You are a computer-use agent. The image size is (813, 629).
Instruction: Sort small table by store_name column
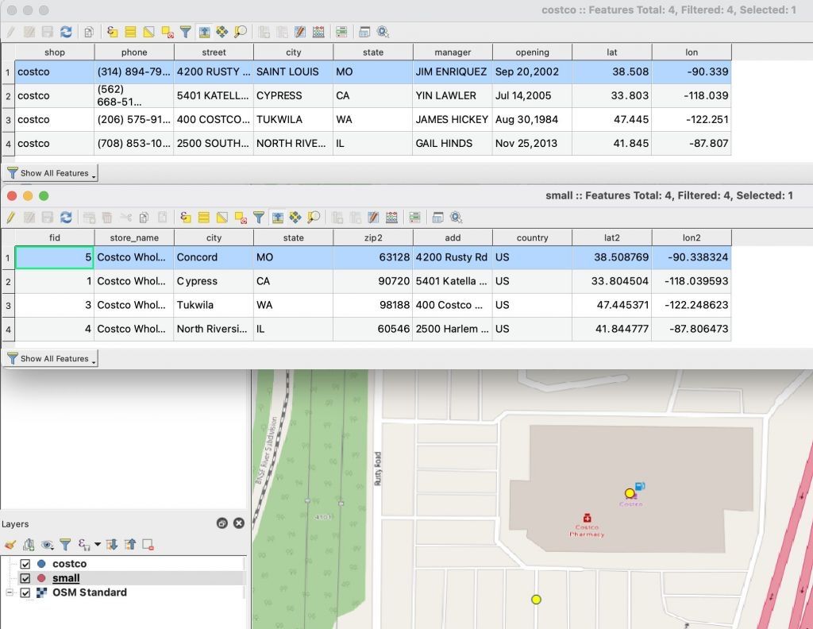point(134,237)
